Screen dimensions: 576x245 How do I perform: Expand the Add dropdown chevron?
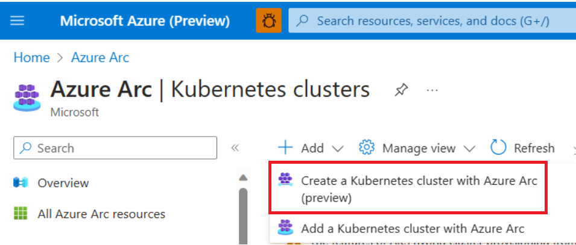(x=338, y=148)
